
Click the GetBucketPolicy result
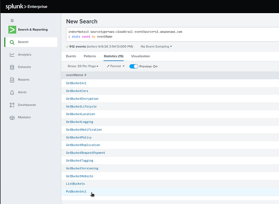tap(79, 138)
